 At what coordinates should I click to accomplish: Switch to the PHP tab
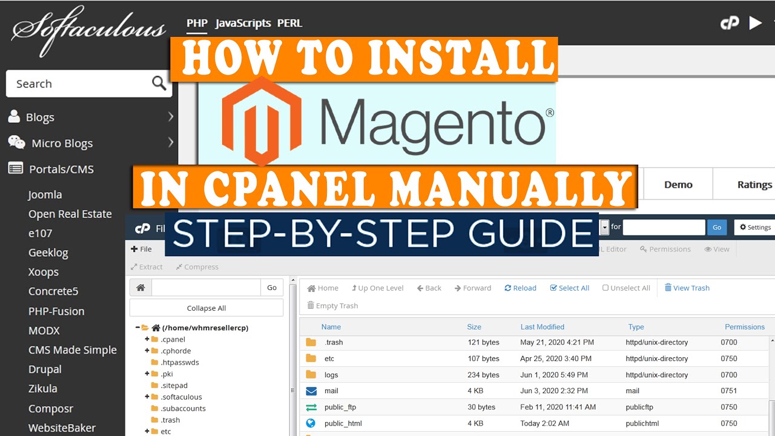tap(197, 23)
